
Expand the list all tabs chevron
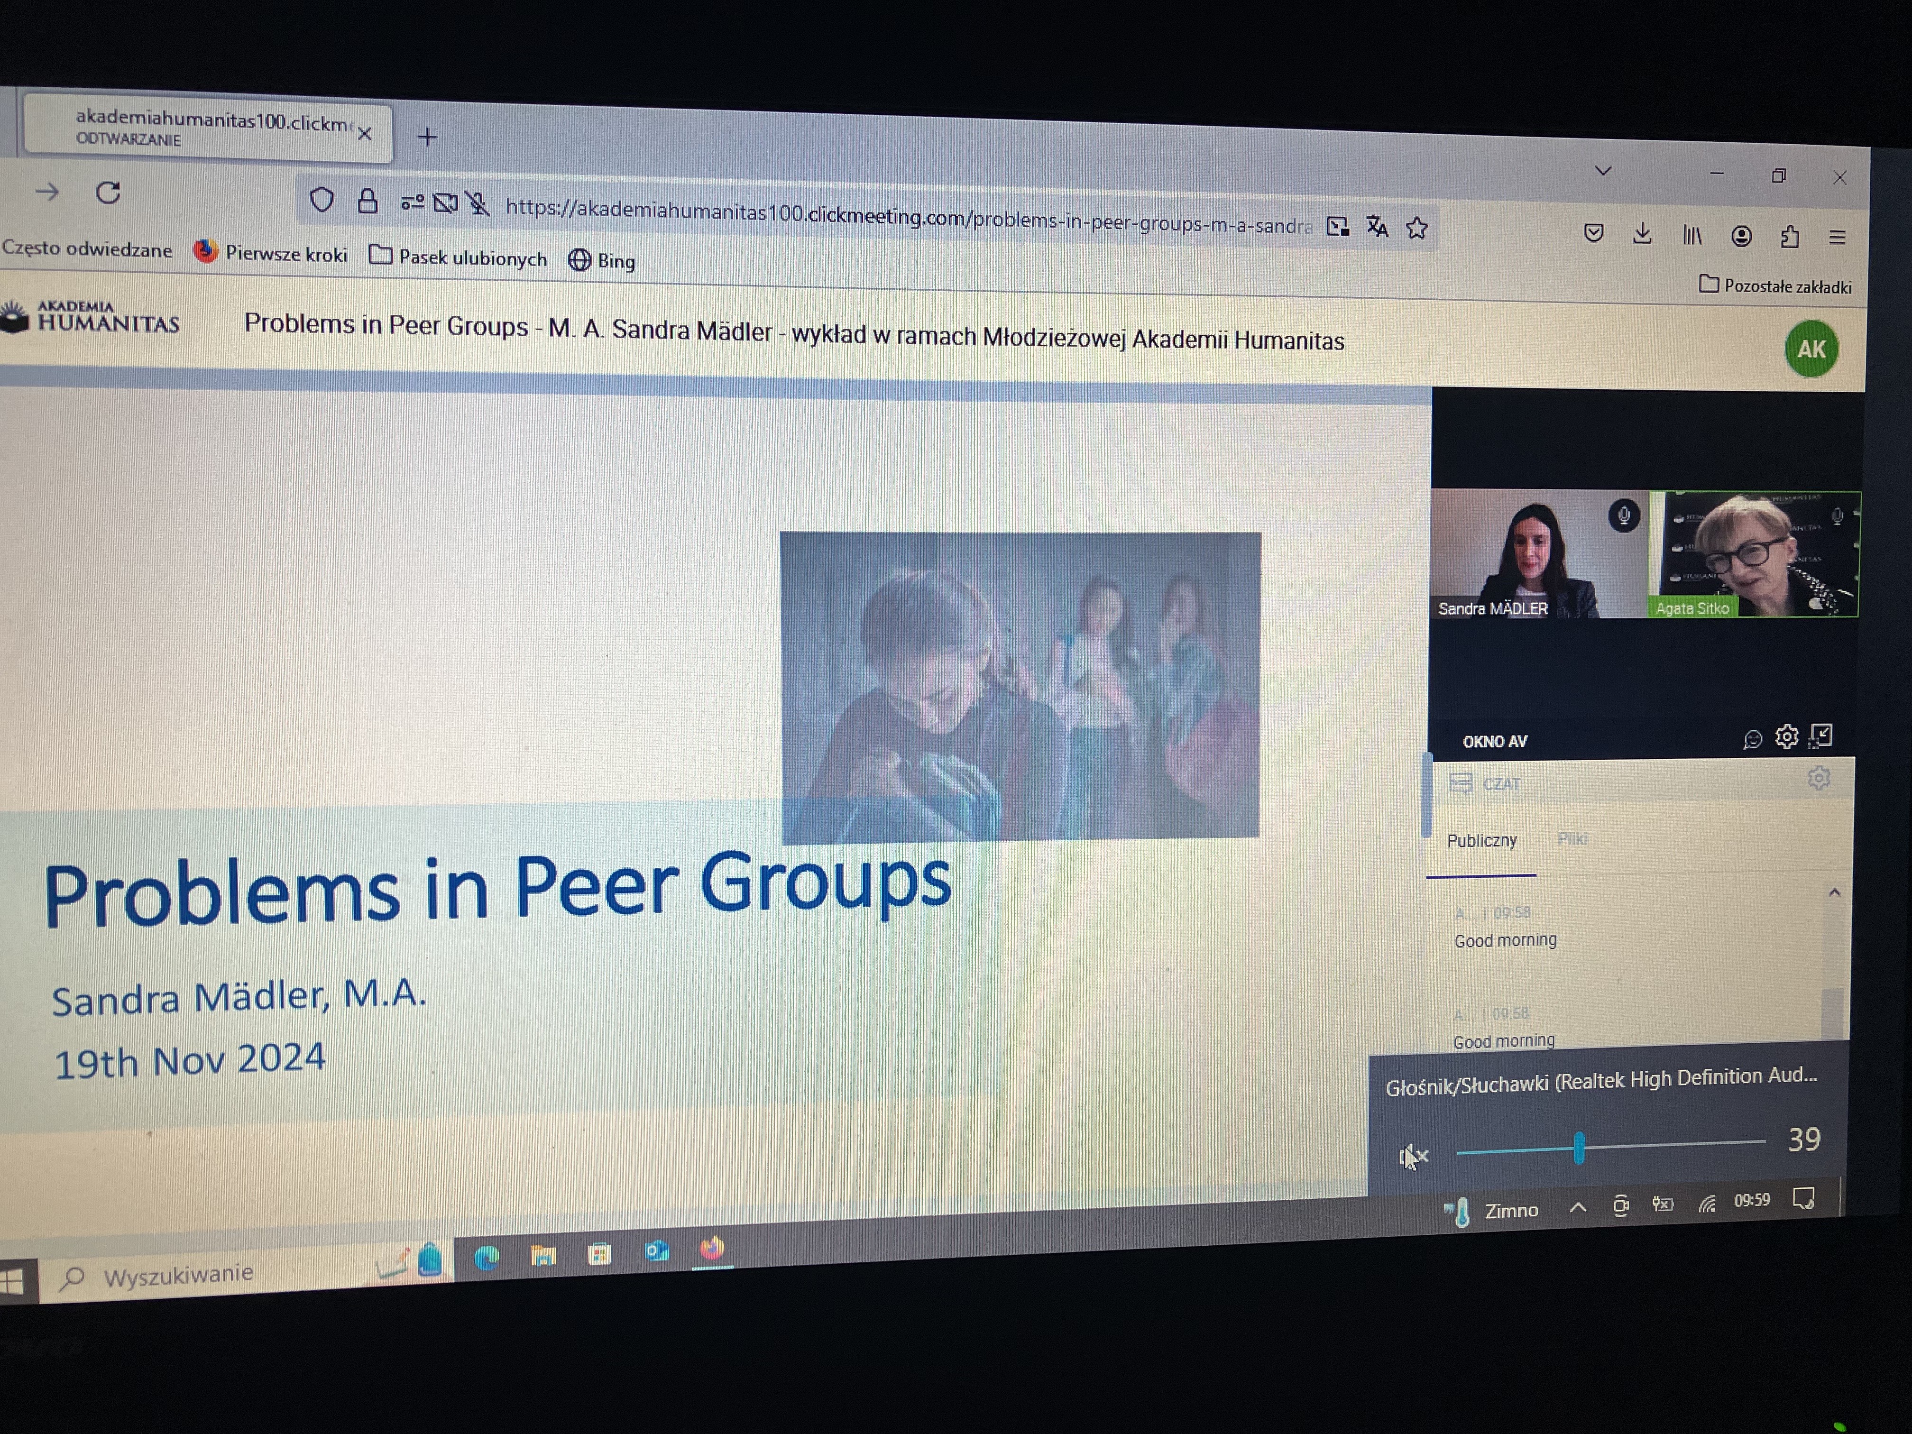point(1603,171)
